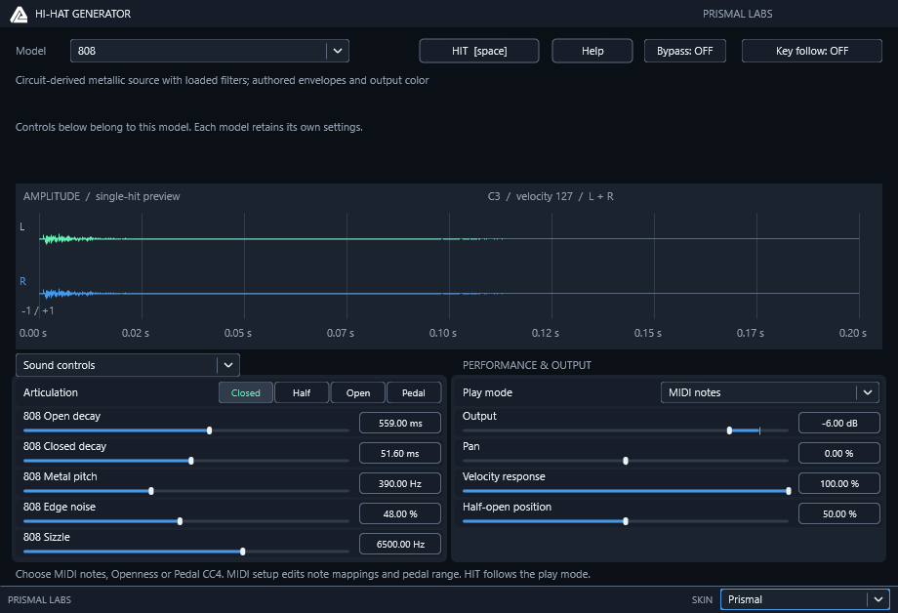Click the Velocity response slider handle
This screenshot has height=613, width=898.
(x=789, y=491)
